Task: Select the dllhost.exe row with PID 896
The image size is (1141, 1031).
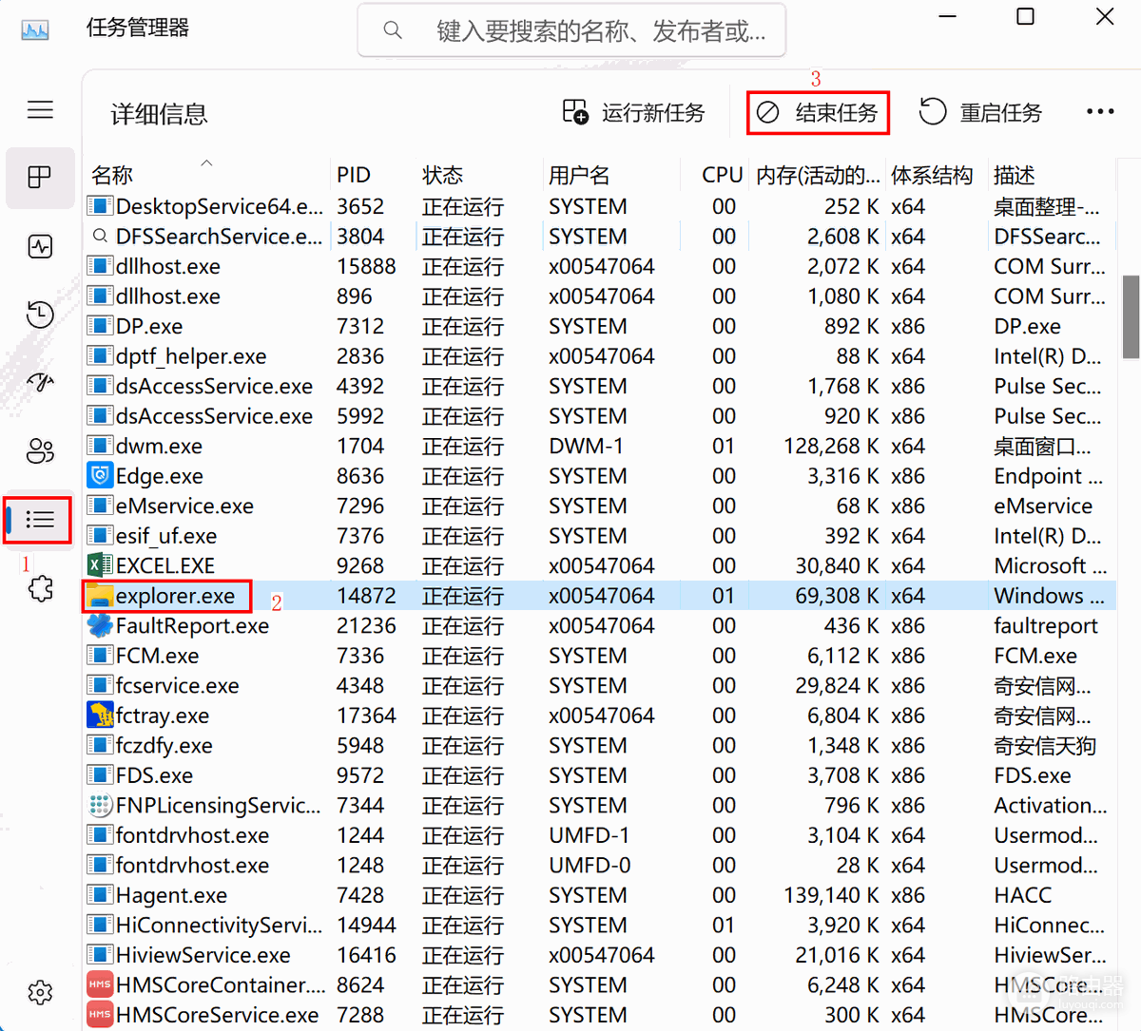Action: coord(599,296)
